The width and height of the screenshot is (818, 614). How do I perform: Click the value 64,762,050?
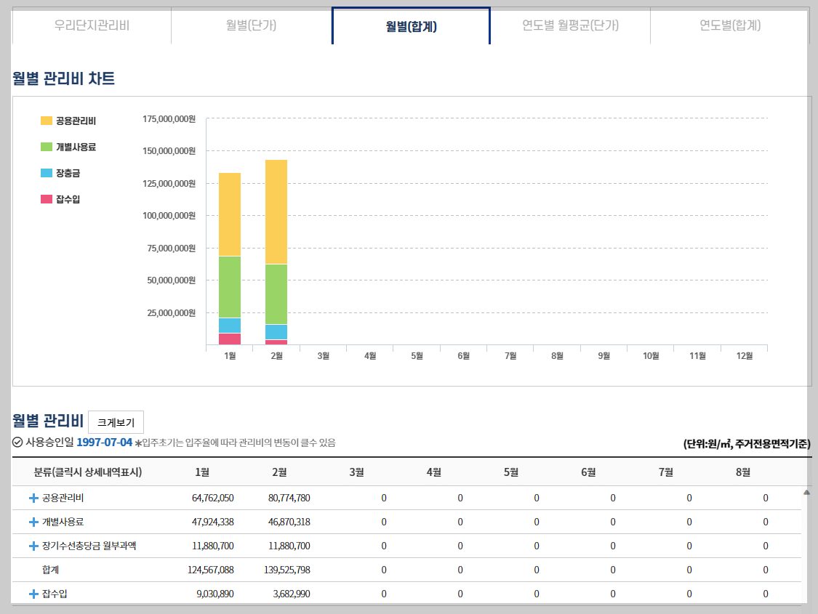[213, 498]
